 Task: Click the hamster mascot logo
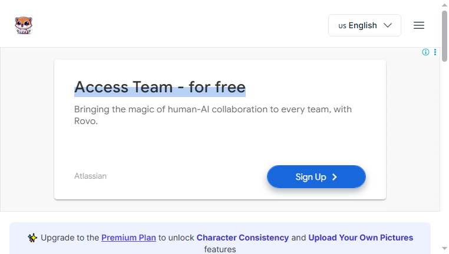24,25
